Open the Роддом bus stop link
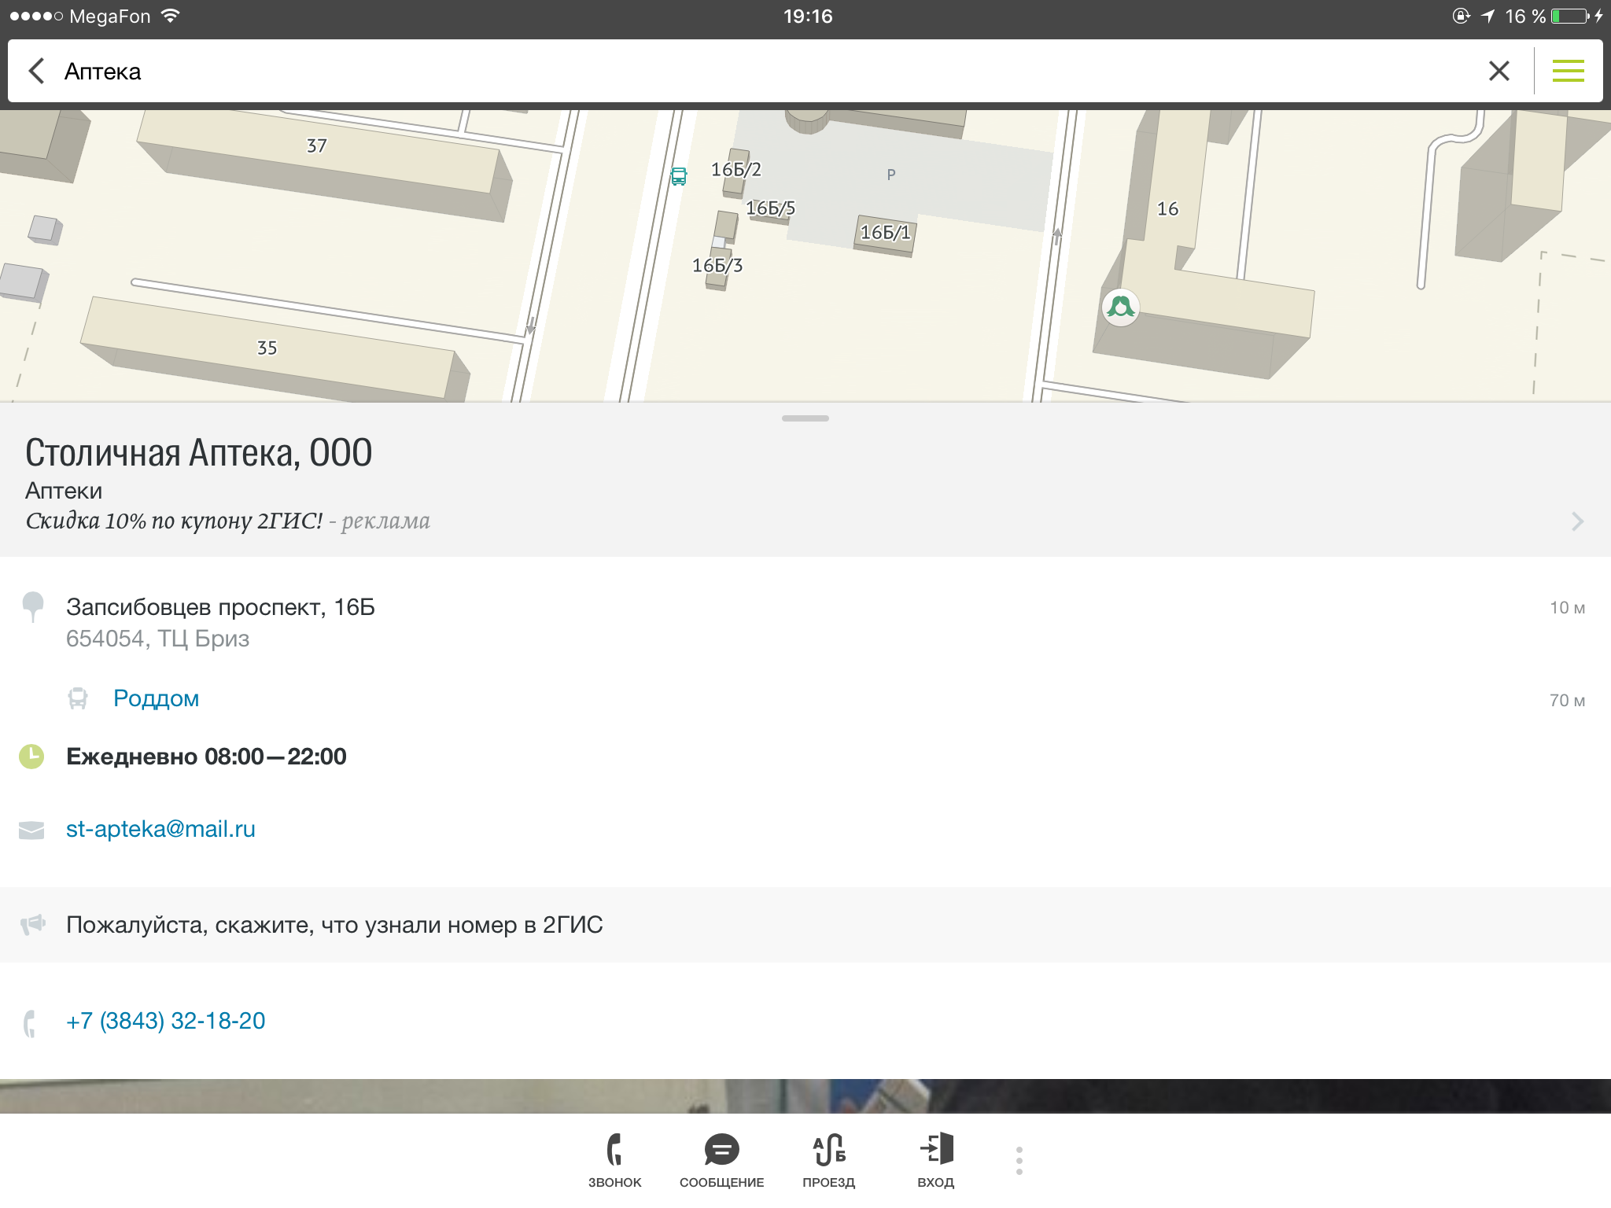This screenshot has height=1208, width=1611. 156,698
